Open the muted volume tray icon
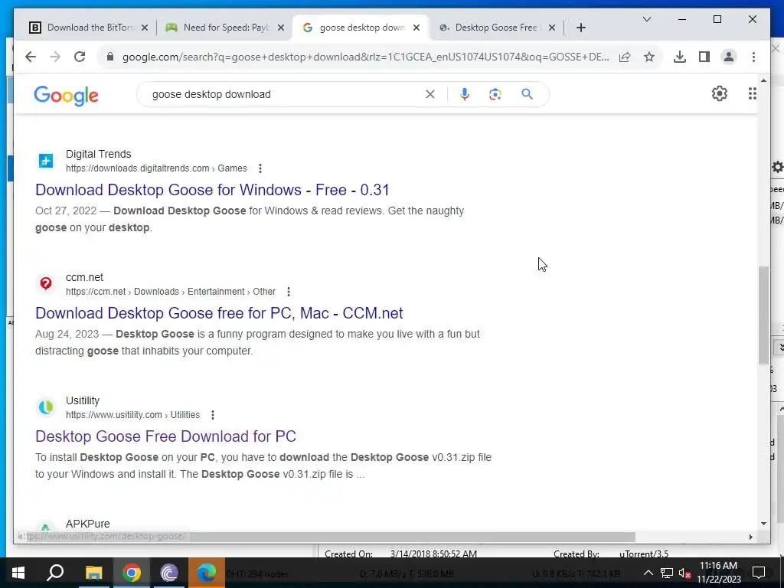The width and height of the screenshot is (784, 588). pos(685,573)
